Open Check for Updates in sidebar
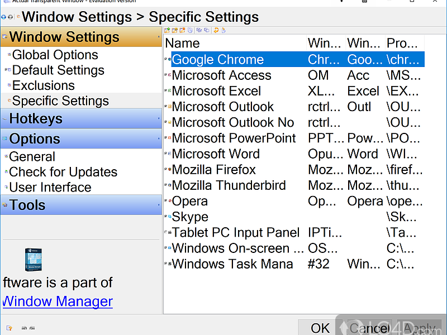 pos(63,172)
